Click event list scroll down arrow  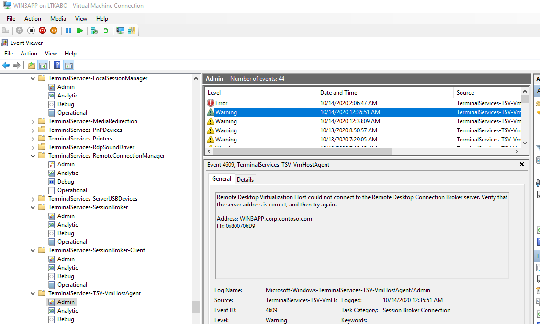pos(525,143)
